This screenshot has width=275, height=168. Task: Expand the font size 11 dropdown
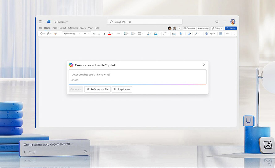click(x=87, y=34)
